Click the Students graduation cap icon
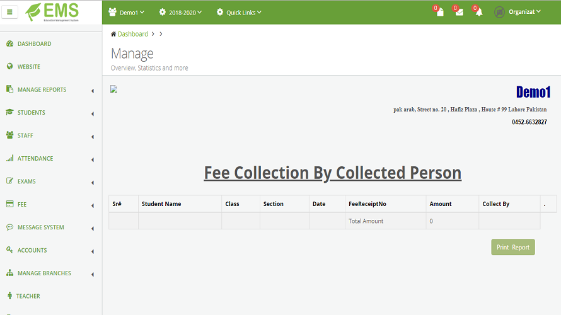561x315 pixels. [9, 112]
